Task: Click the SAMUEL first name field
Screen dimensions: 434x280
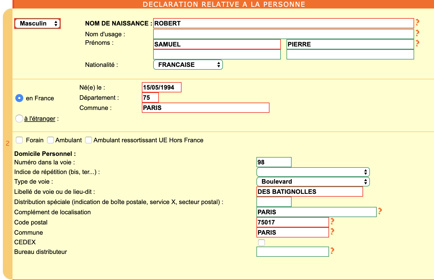Action: click(217, 44)
